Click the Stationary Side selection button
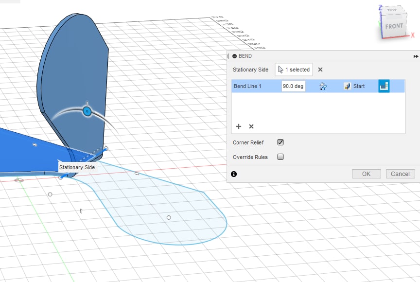 [x=294, y=70]
